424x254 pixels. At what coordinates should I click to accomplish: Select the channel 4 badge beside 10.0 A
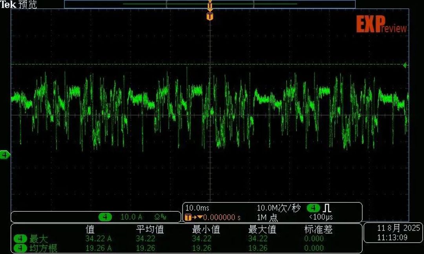pyautogui.click(x=105, y=217)
